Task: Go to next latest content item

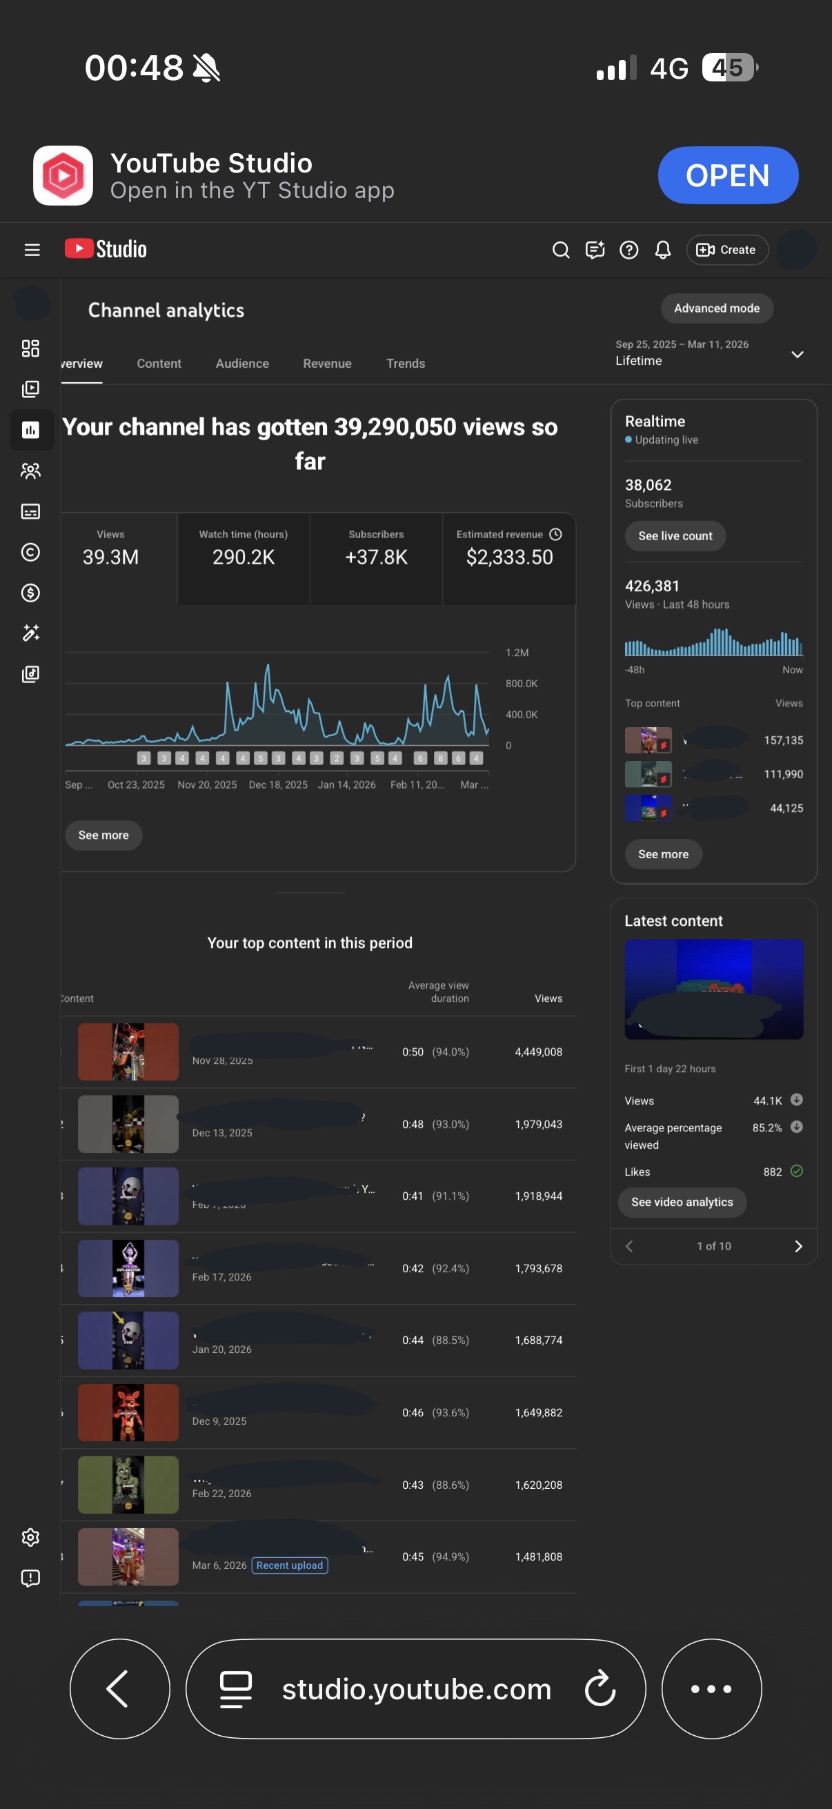Action: (798, 1246)
